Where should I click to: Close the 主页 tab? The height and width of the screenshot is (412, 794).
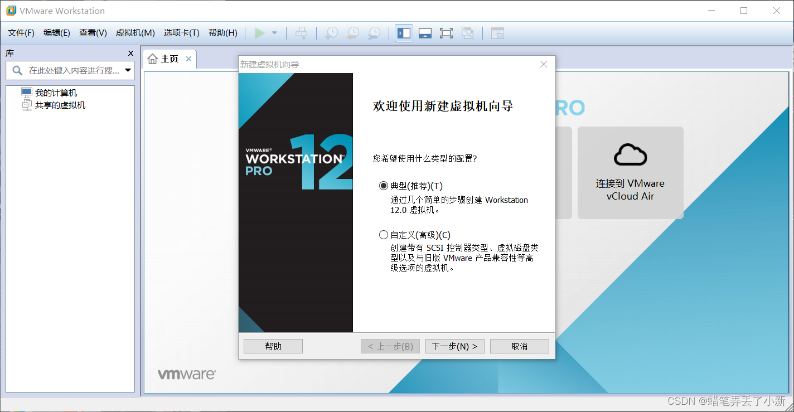pyautogui.click(x=188, y=59)
